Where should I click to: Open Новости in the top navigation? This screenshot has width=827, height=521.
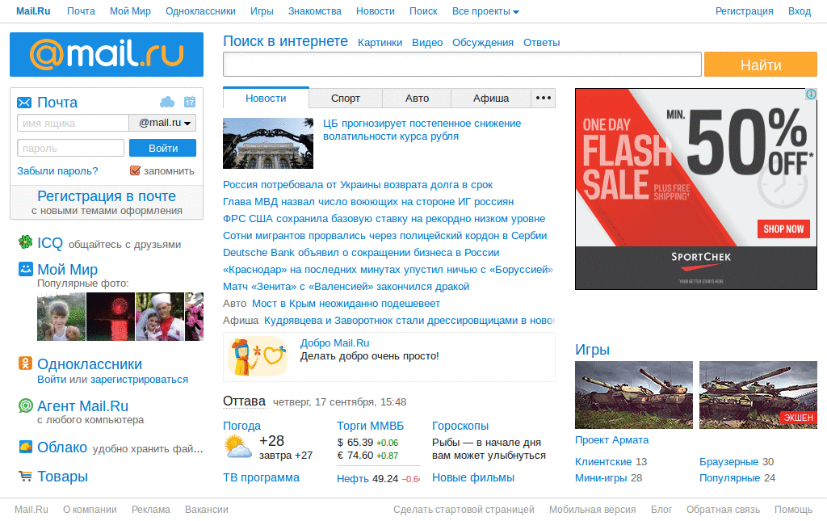click(x=375, y=11)
